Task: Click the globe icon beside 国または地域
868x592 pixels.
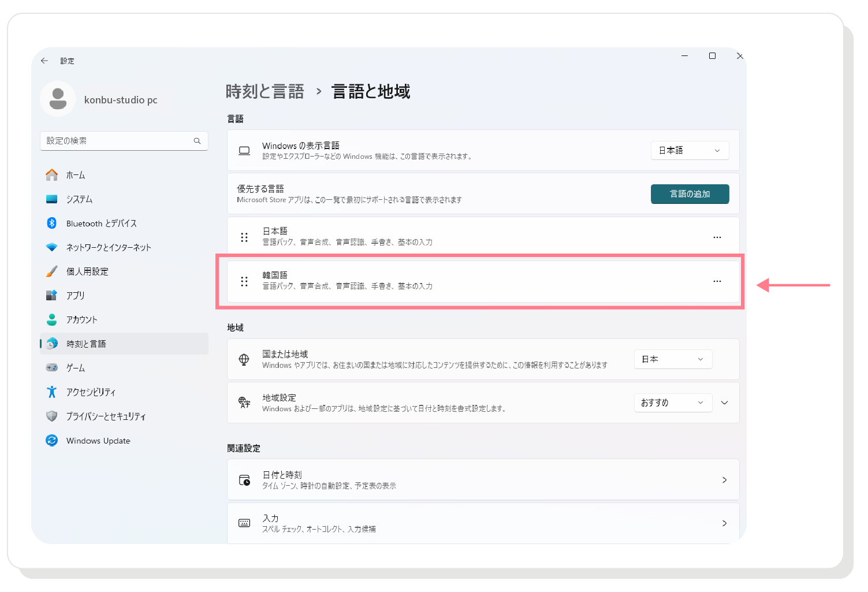Action: 244,359
